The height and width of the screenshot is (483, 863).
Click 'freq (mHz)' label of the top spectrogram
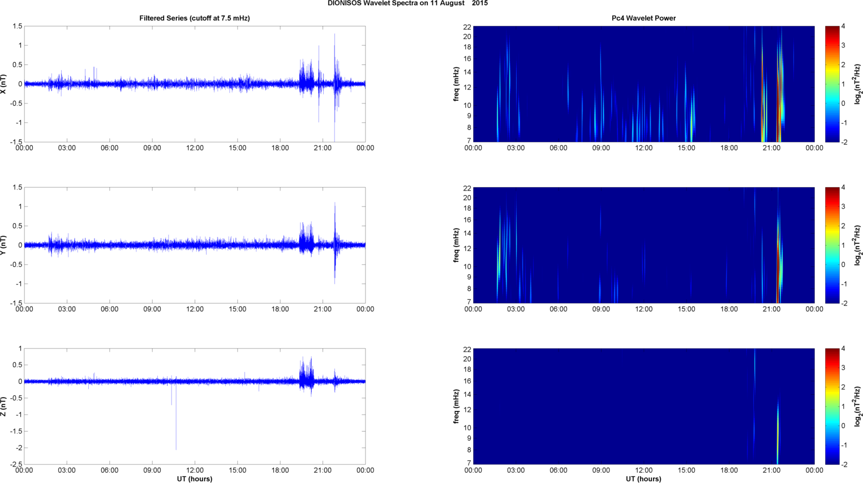[x=456, y=84]
